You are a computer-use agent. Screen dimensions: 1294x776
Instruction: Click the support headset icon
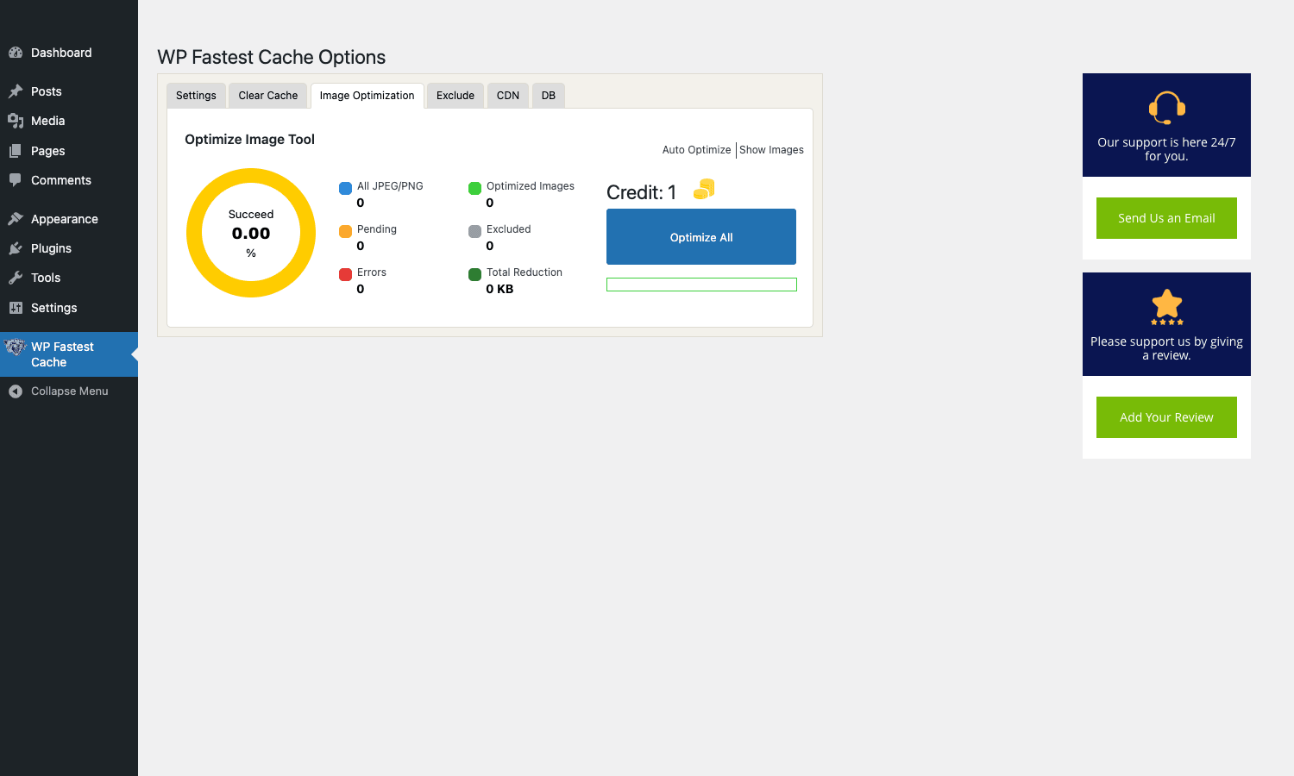click(1166, 108)
